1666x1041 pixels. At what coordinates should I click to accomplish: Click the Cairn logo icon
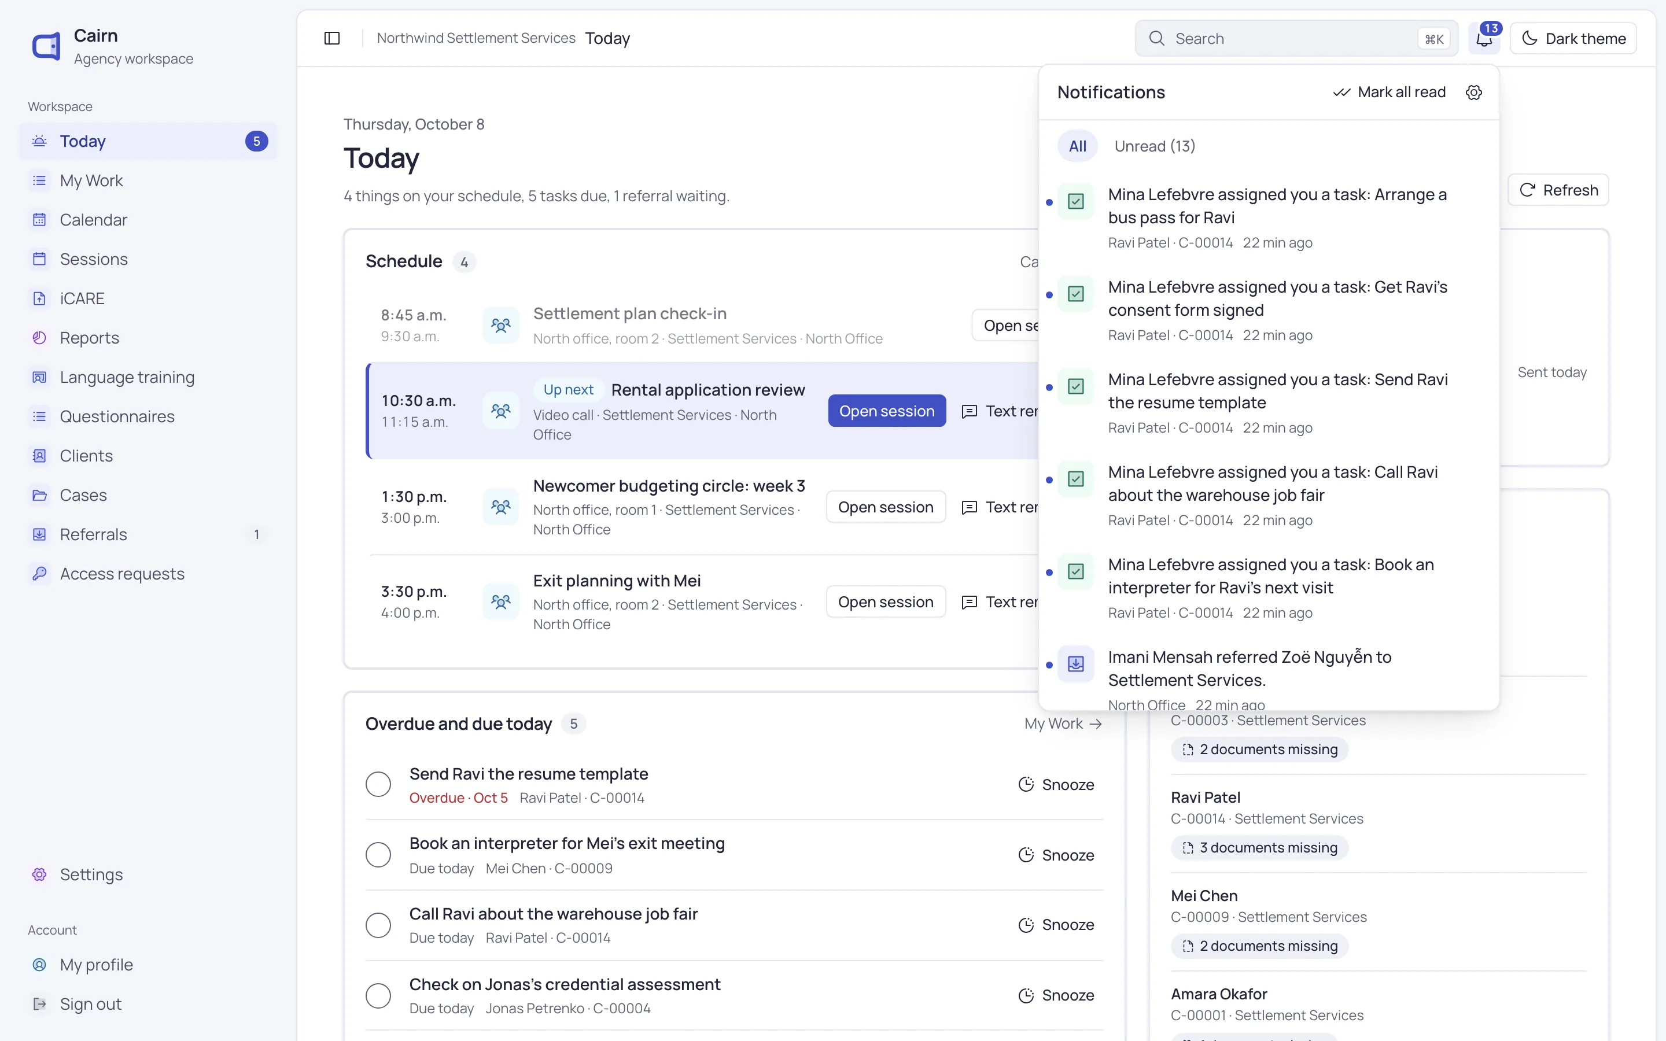(46, 46)
